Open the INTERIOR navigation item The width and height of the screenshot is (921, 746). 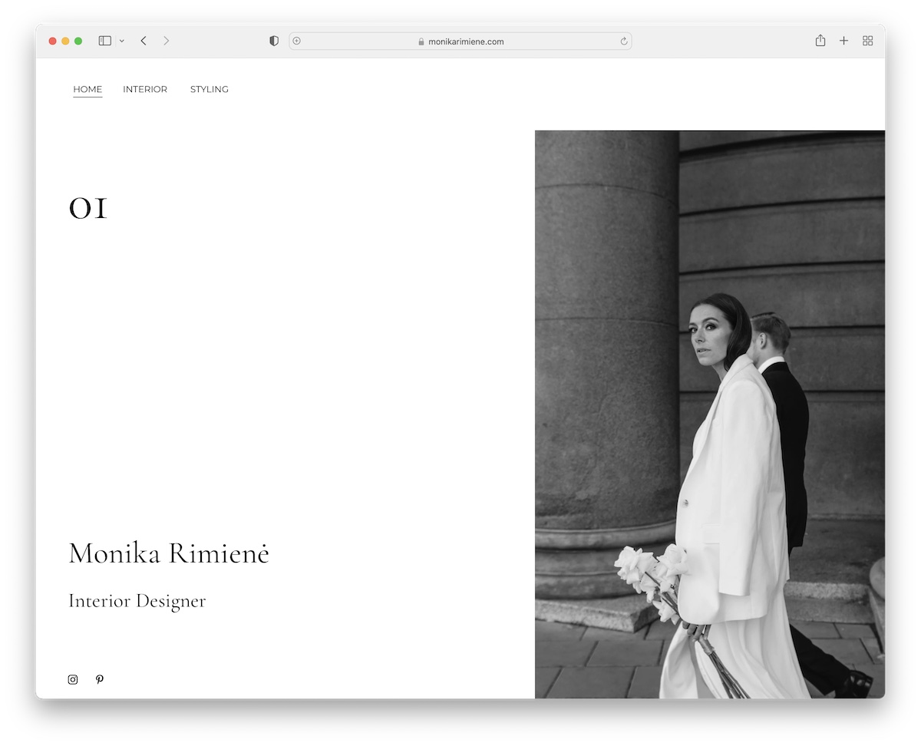145,89
